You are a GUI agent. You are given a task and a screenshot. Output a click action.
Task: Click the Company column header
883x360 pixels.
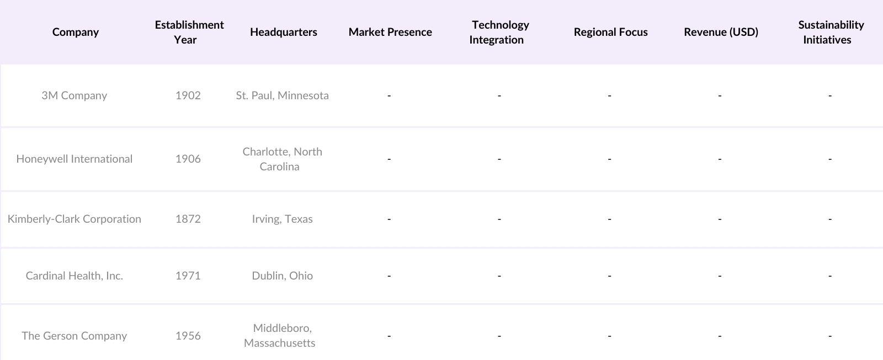[76, 32]
